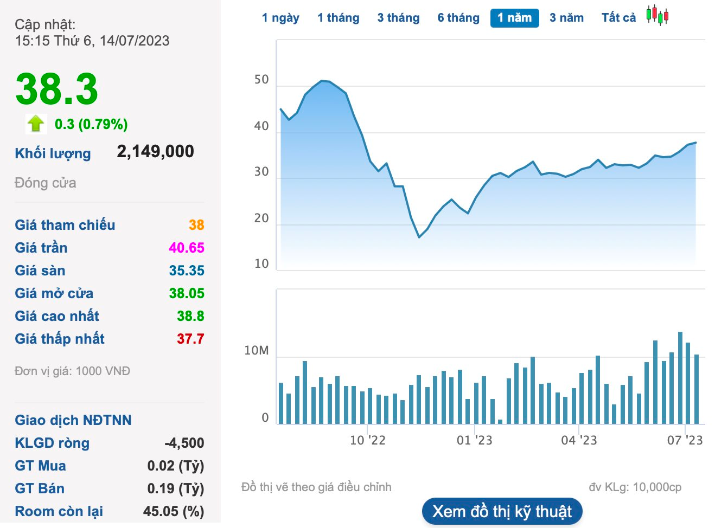Click the price peak near 50 on chart
The image size is (715, 528).
(322, 81)
